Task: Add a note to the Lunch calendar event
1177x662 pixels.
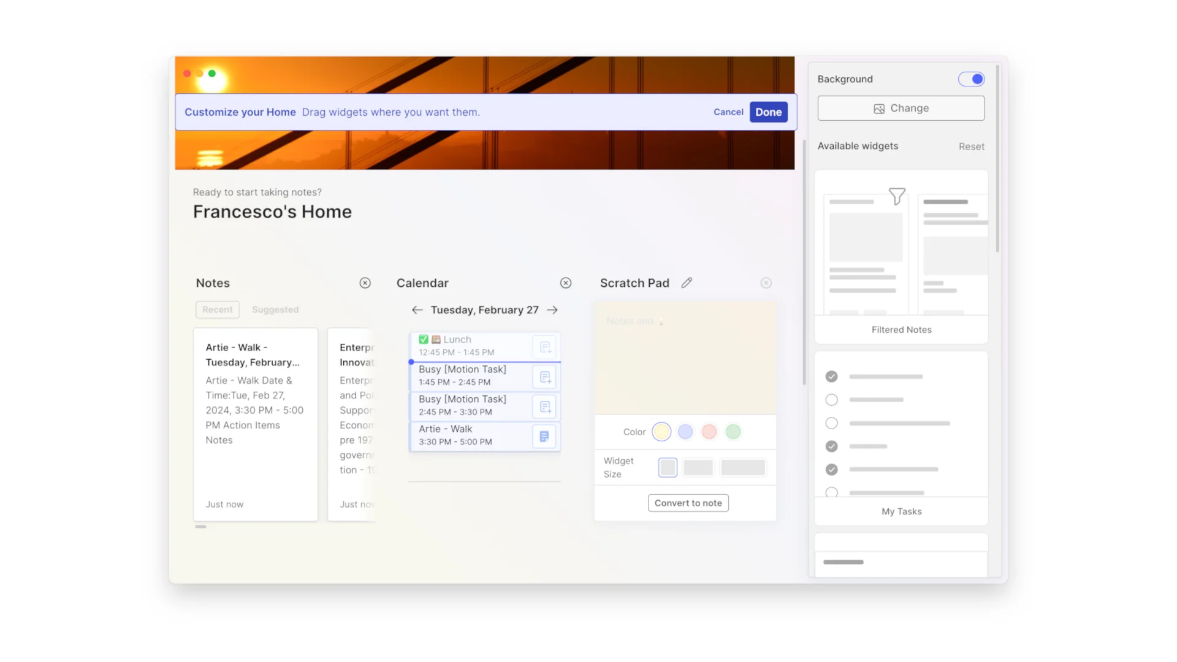Action: (545, 347)
